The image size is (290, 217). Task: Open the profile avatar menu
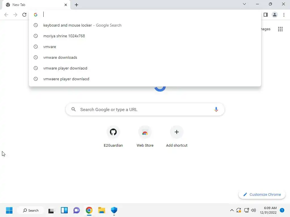pyautogui.click(x=275, y=15)
